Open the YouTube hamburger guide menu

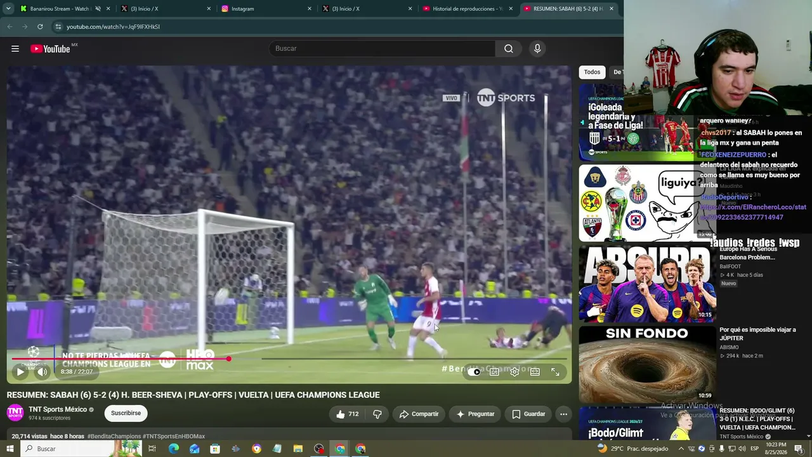(x=15, y=49)
